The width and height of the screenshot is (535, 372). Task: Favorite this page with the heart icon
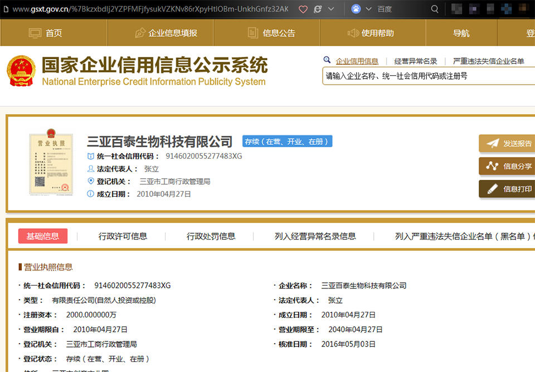tap(303, 9)
